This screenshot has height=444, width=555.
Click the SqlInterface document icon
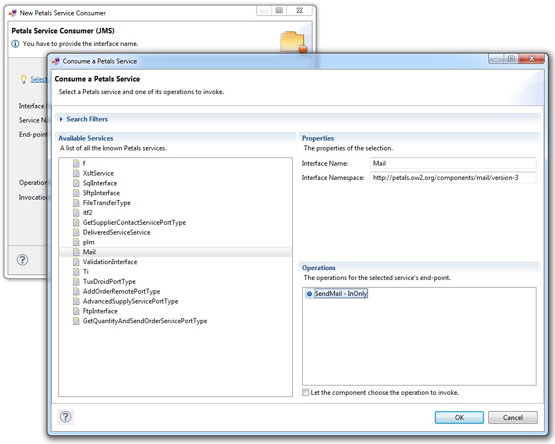pos(76,183)
